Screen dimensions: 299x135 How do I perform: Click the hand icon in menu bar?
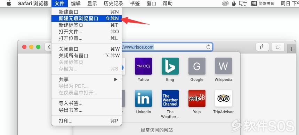click(x=234, y=3)
